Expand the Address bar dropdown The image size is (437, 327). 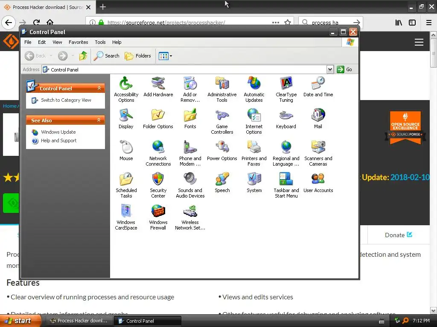330,69
